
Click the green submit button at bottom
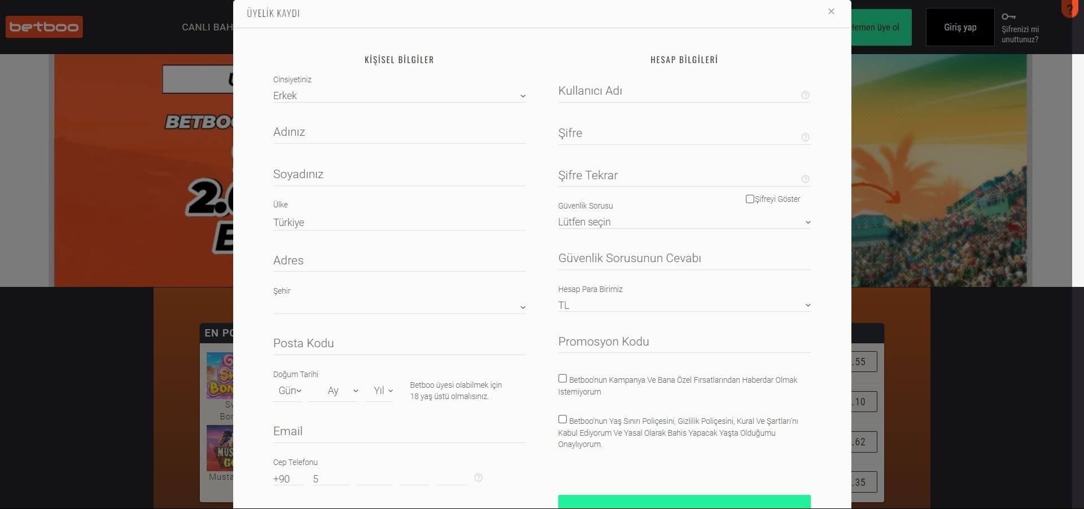pos(684,502)
